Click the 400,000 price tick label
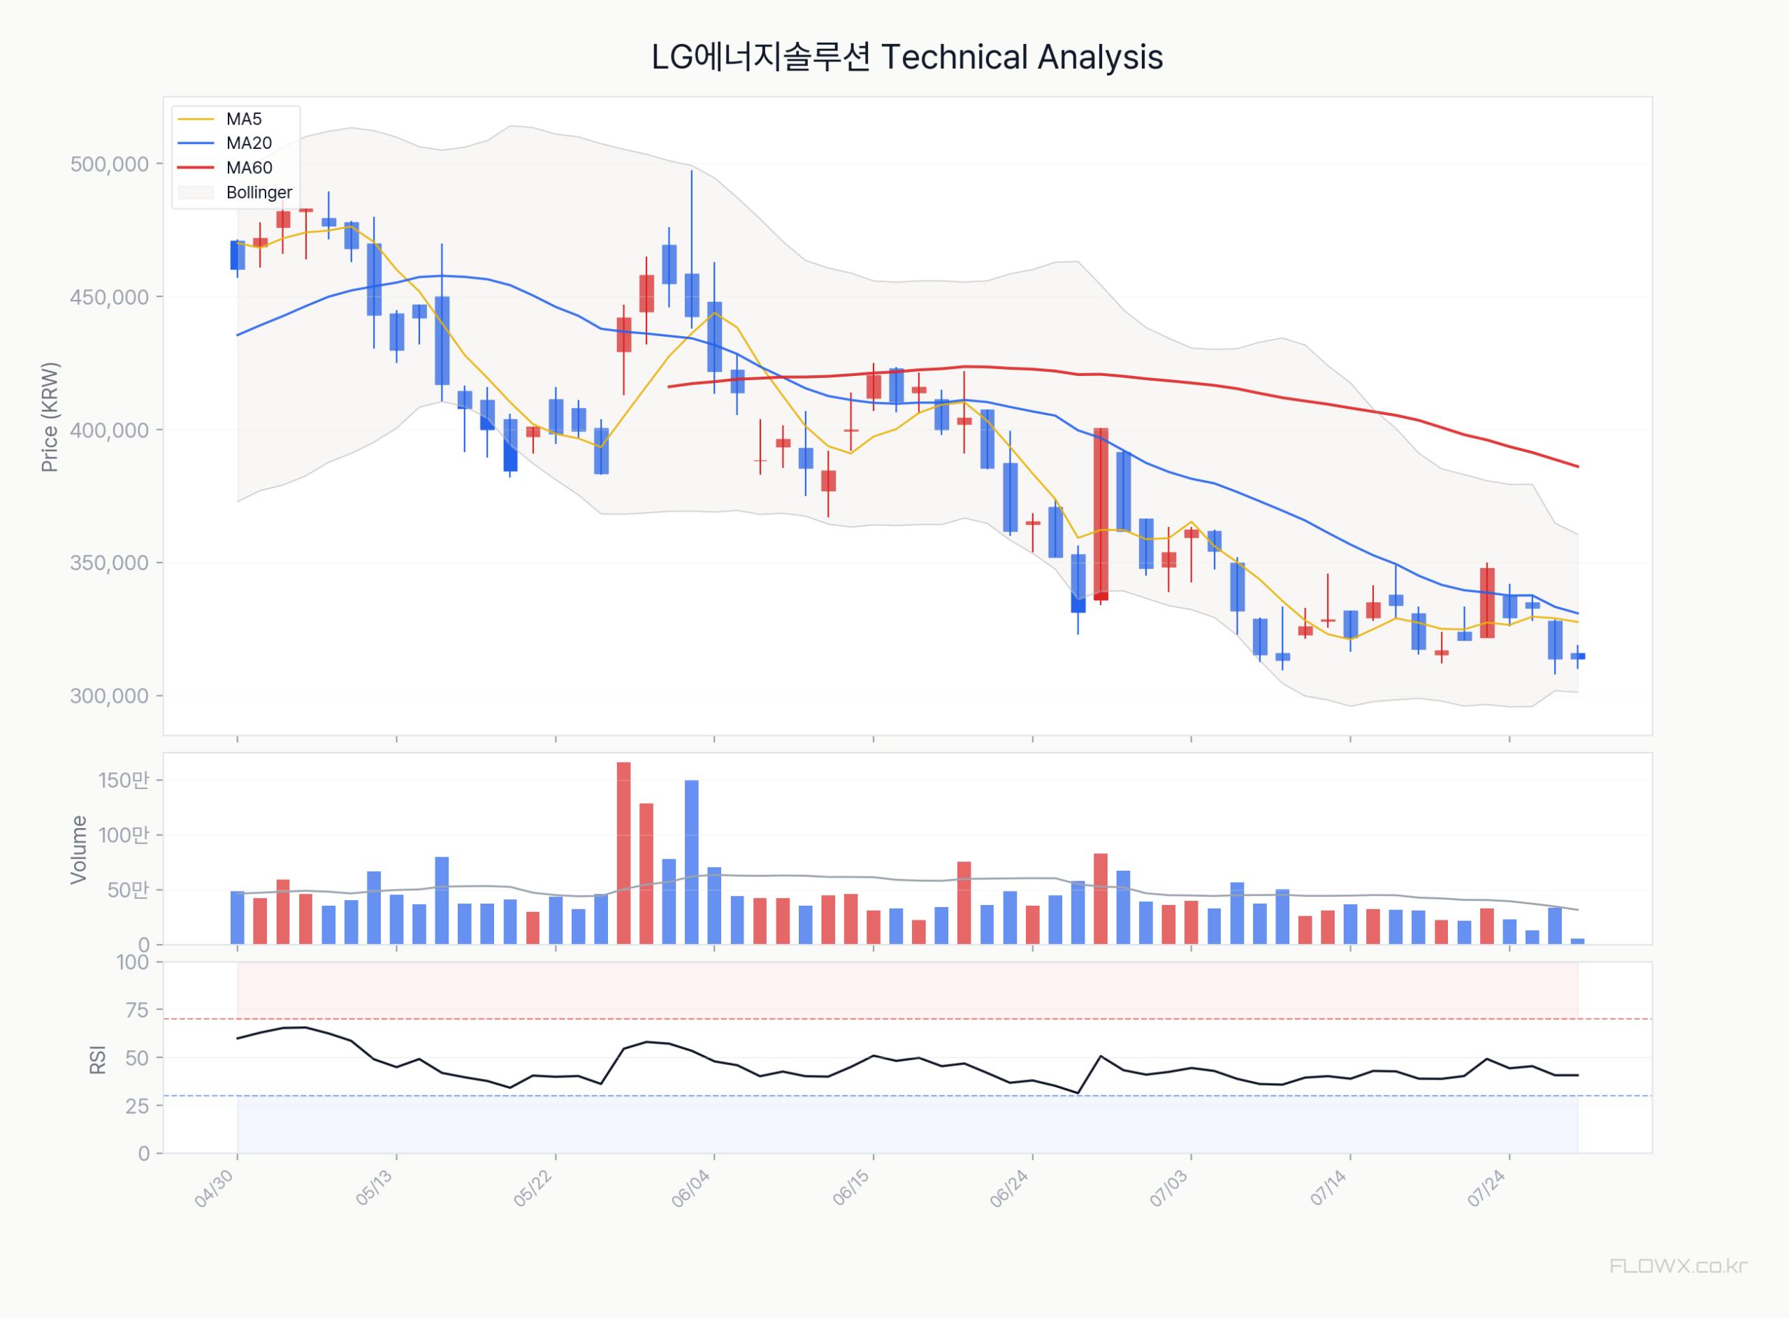Viewport: 1789px width, 1318px height. (109, 430)
